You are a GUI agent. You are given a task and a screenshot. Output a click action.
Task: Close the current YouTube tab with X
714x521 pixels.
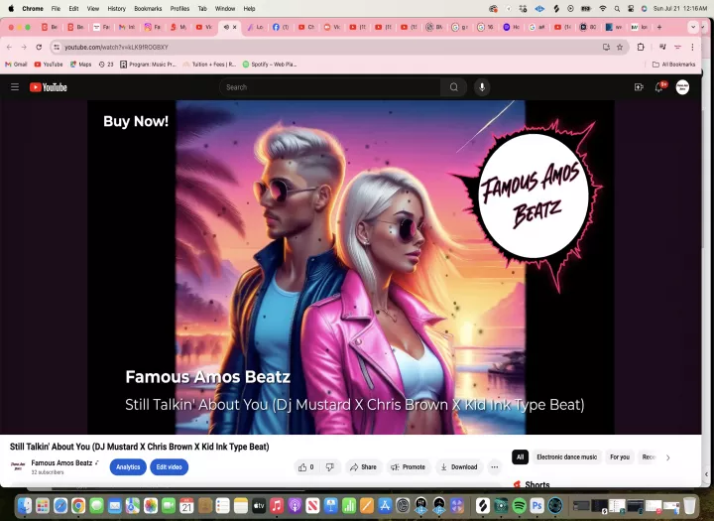pos(235,28)
